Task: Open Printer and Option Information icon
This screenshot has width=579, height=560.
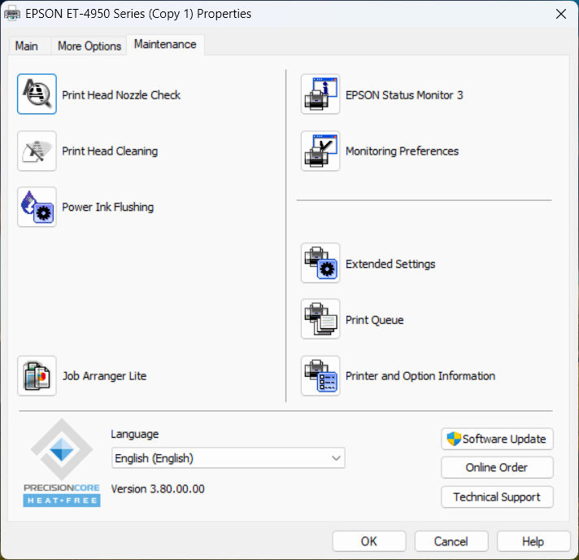Action: click(x=320, y=376)
